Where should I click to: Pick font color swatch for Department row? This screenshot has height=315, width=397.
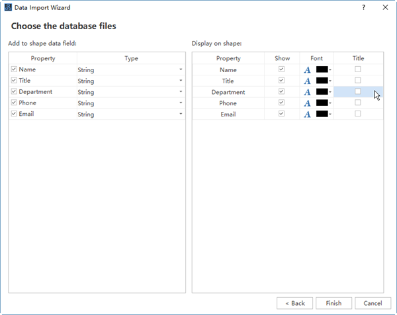click(324, 92)
